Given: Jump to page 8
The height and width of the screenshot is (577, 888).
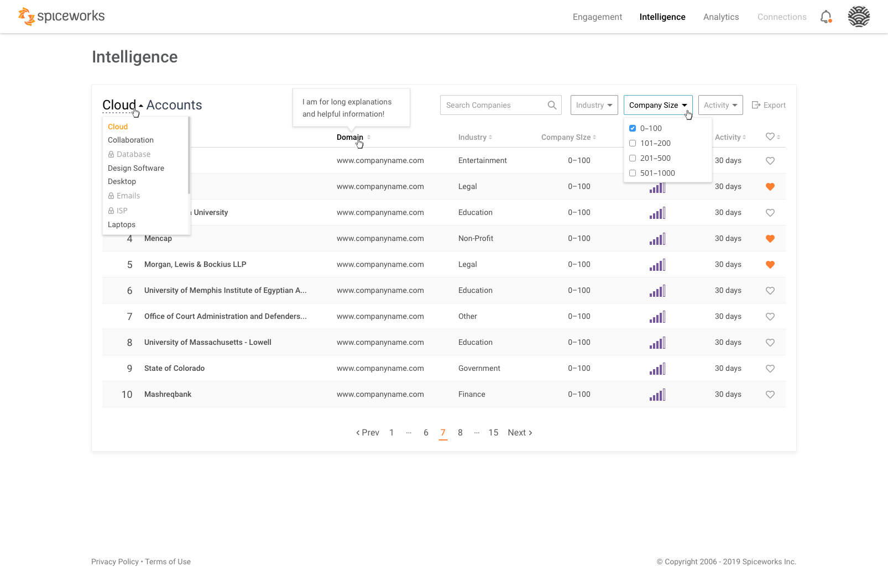Looking at the screenshot, I should click(460, 433).
